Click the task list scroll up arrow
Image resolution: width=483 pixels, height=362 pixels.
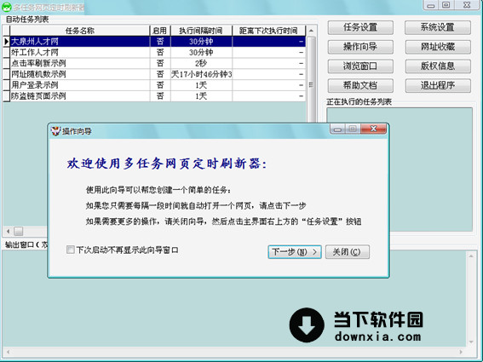pos(311,31)
